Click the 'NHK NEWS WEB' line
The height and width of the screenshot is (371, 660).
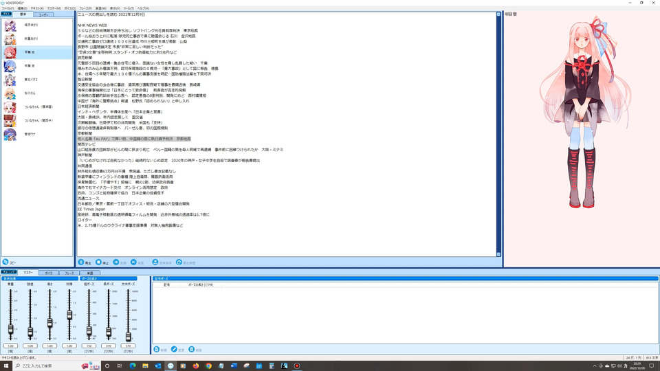pos(92,25)
